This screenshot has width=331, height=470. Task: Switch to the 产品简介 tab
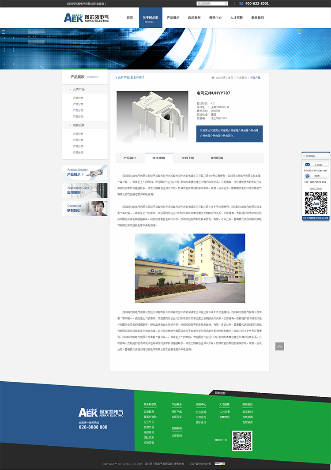130,158
